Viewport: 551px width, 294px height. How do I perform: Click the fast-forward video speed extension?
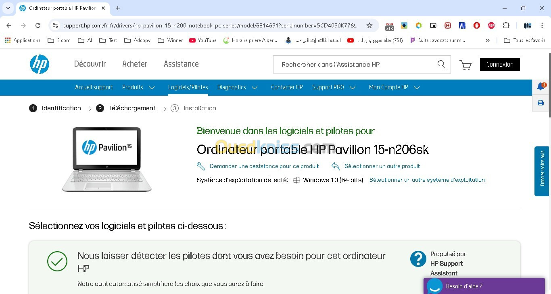click(448, 25)
